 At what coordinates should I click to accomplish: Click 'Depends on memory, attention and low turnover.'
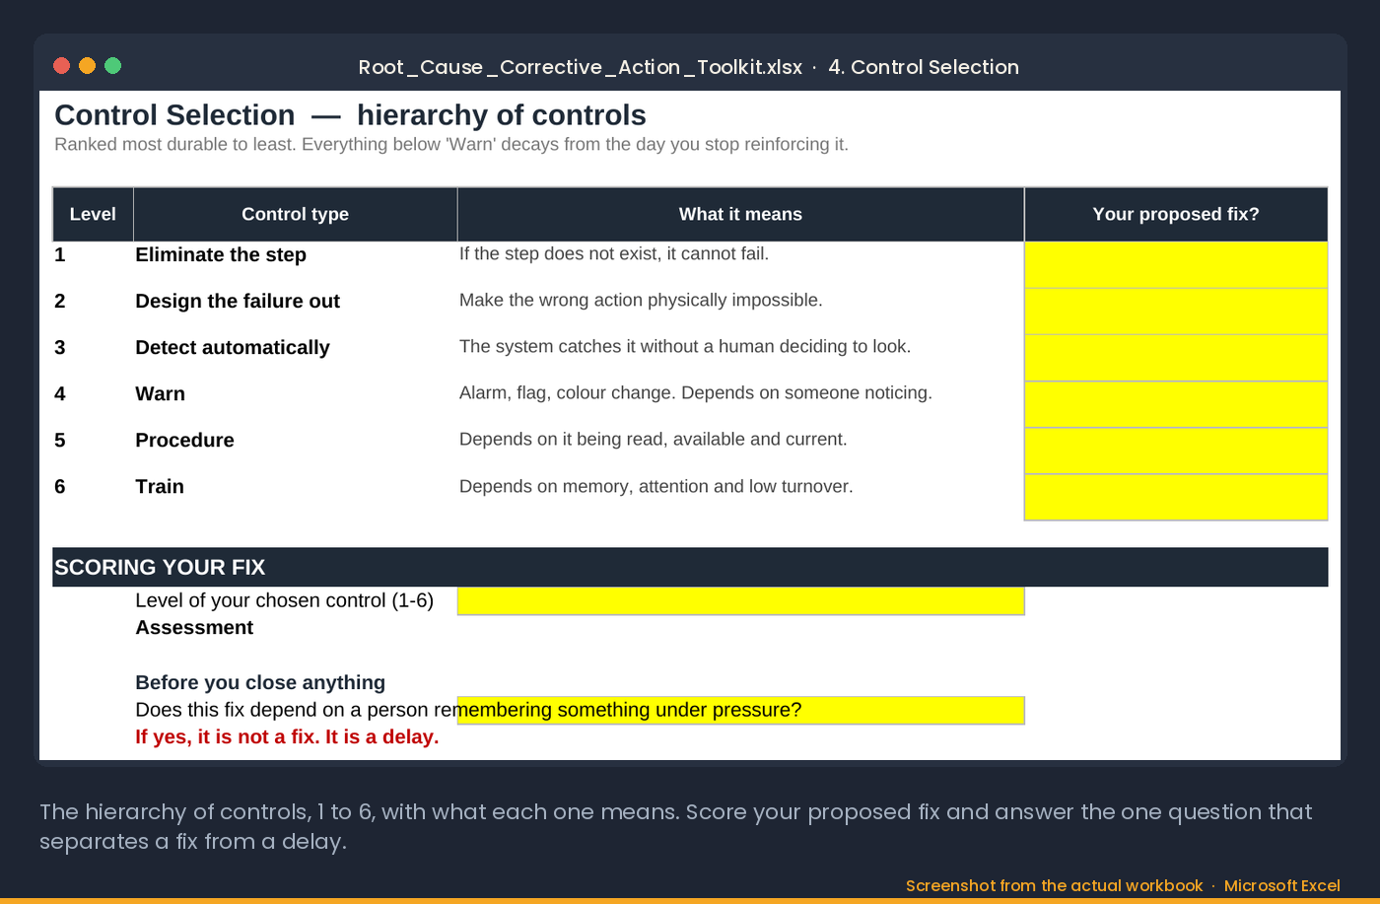[x=656, y=486]
